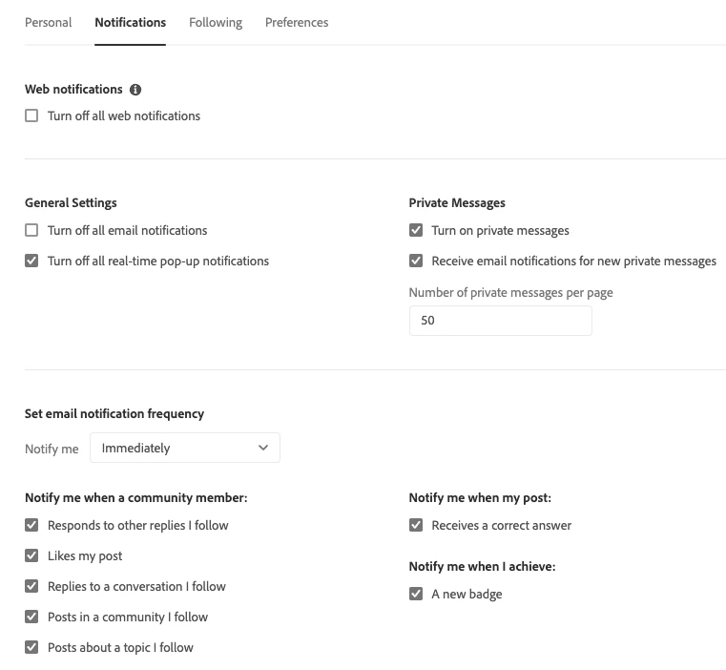
Task: Select the Notifications tab
Action: (131, 22)
